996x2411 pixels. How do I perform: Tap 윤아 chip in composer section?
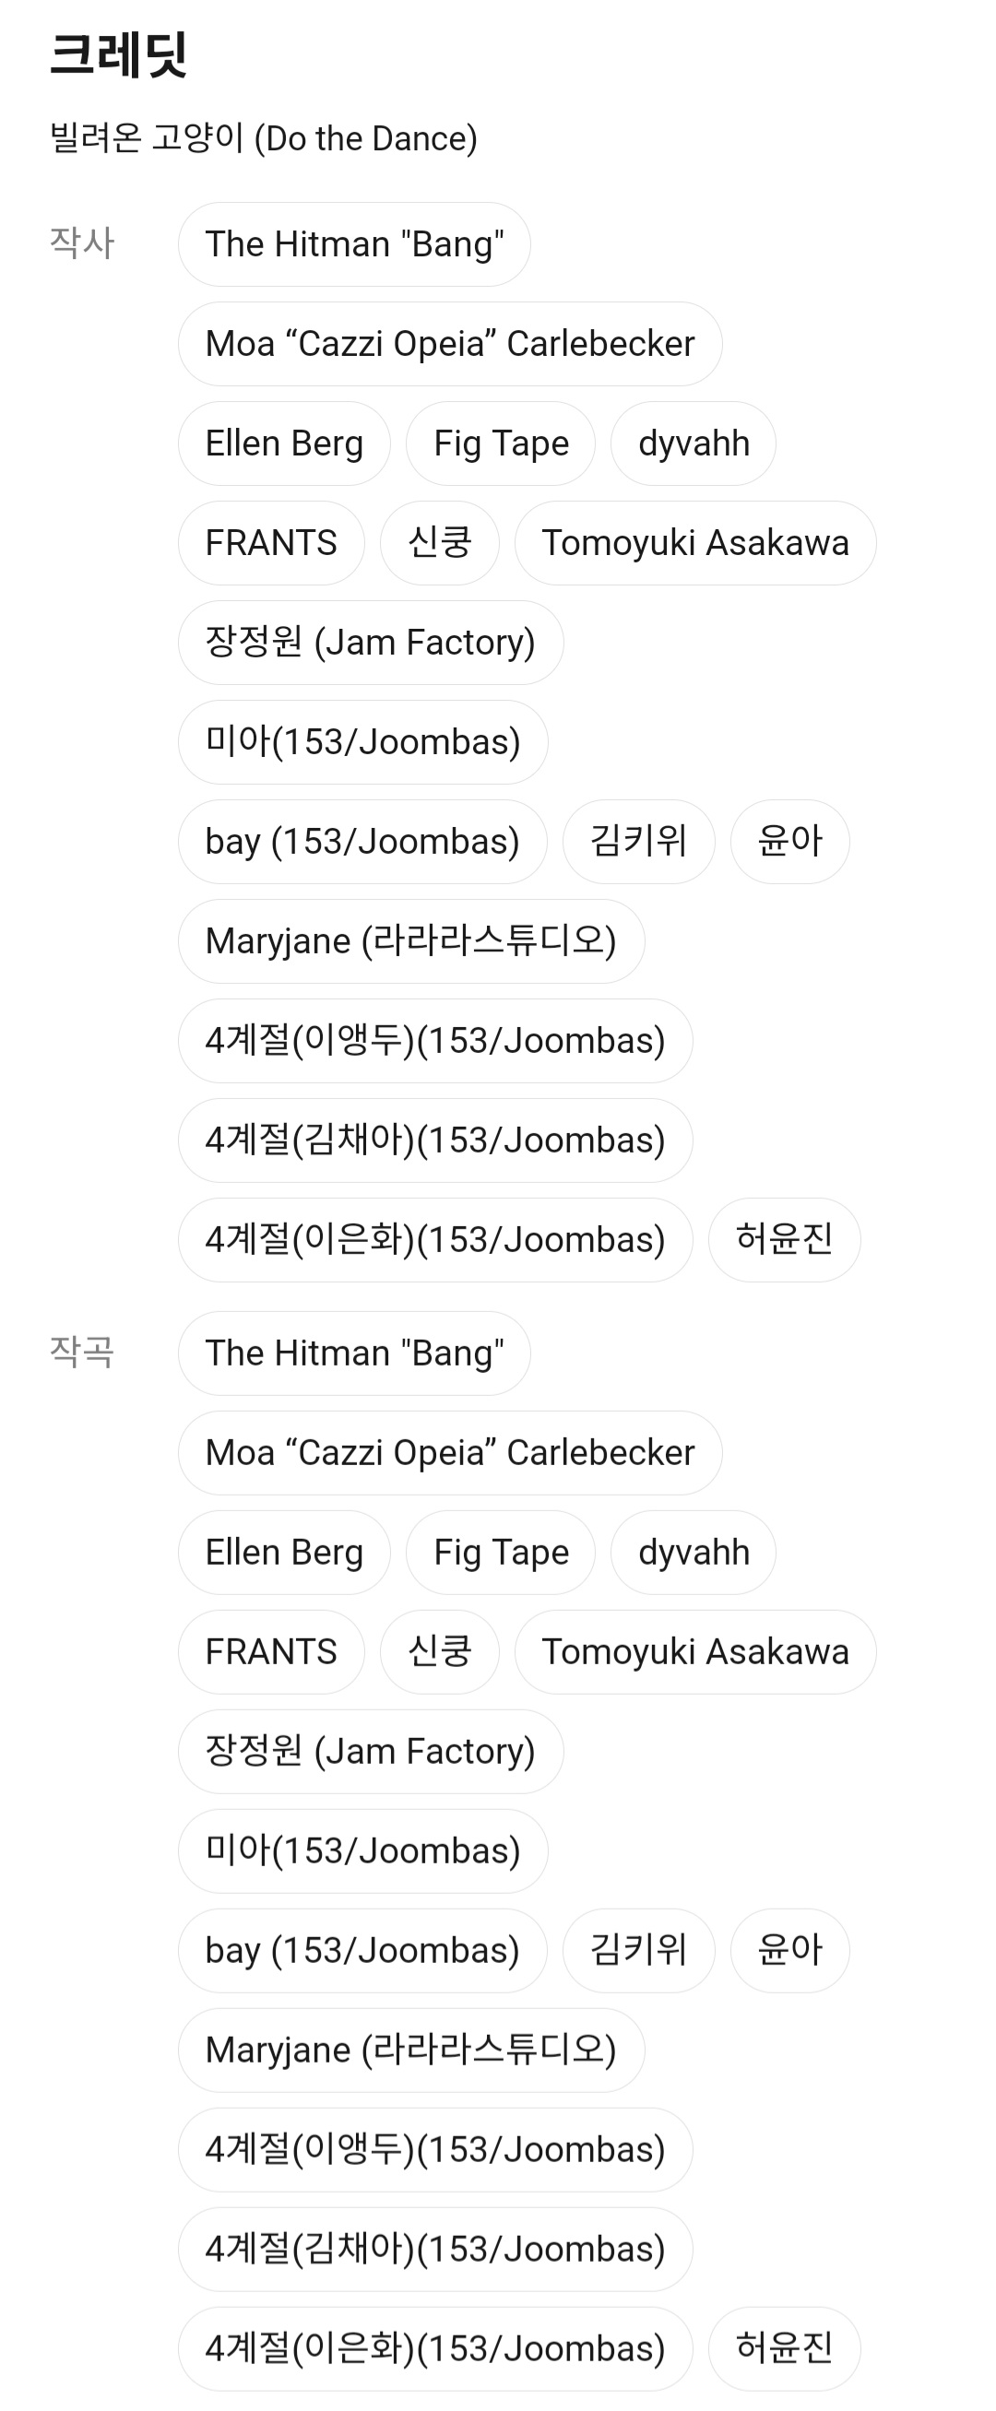click(x=789, y=1951)
